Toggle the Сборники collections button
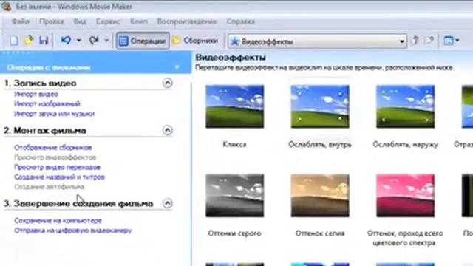 tap(196, 41)
